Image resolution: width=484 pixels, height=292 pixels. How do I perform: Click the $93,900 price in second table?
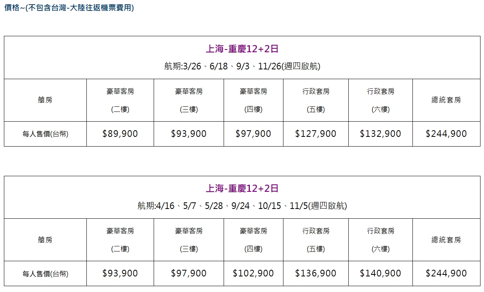point(120,273)
